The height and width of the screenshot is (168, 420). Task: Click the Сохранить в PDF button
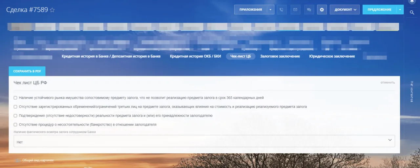tap(27, 71)
